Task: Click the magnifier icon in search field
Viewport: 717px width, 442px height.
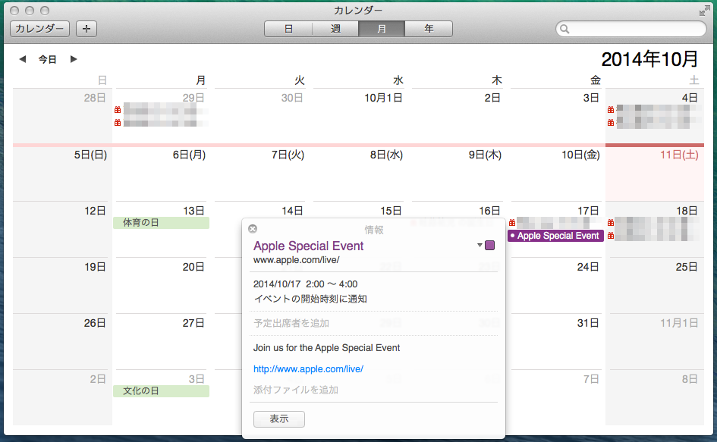Action: point(564,30)
